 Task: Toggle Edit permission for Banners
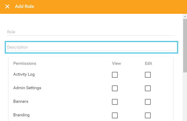tap(148, 102)
